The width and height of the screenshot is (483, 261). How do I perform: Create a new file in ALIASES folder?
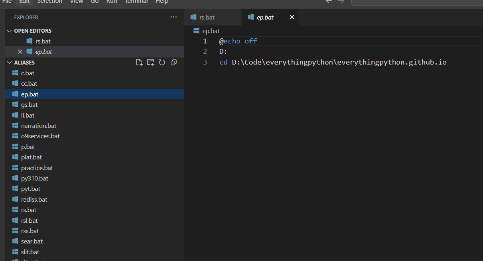(139, 62)
